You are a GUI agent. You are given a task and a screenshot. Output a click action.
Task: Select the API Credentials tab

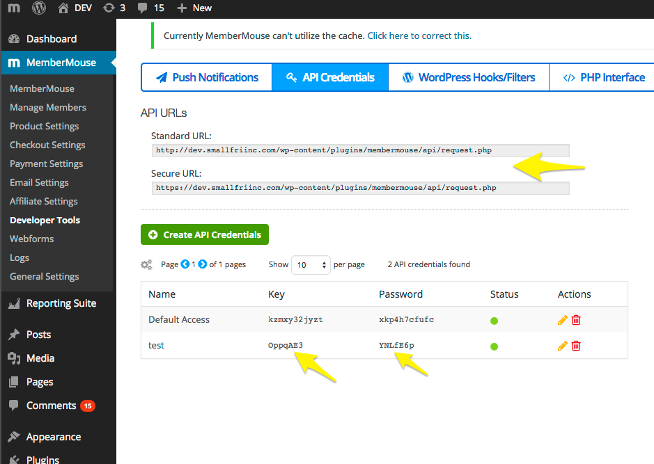(x=330, y=77)
